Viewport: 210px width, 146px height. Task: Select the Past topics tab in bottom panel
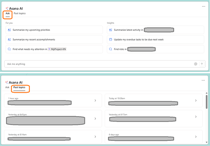[x=19, y=87]
